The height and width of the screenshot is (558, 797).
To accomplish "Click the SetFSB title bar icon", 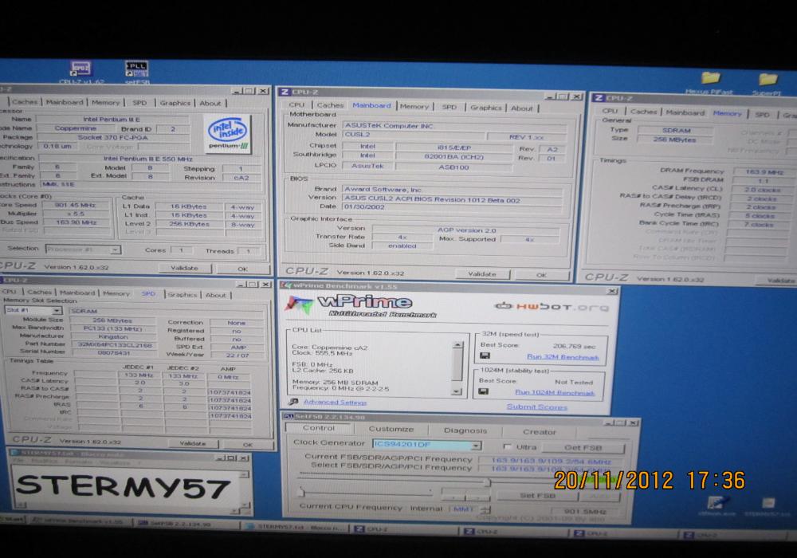I will (289, 417).
